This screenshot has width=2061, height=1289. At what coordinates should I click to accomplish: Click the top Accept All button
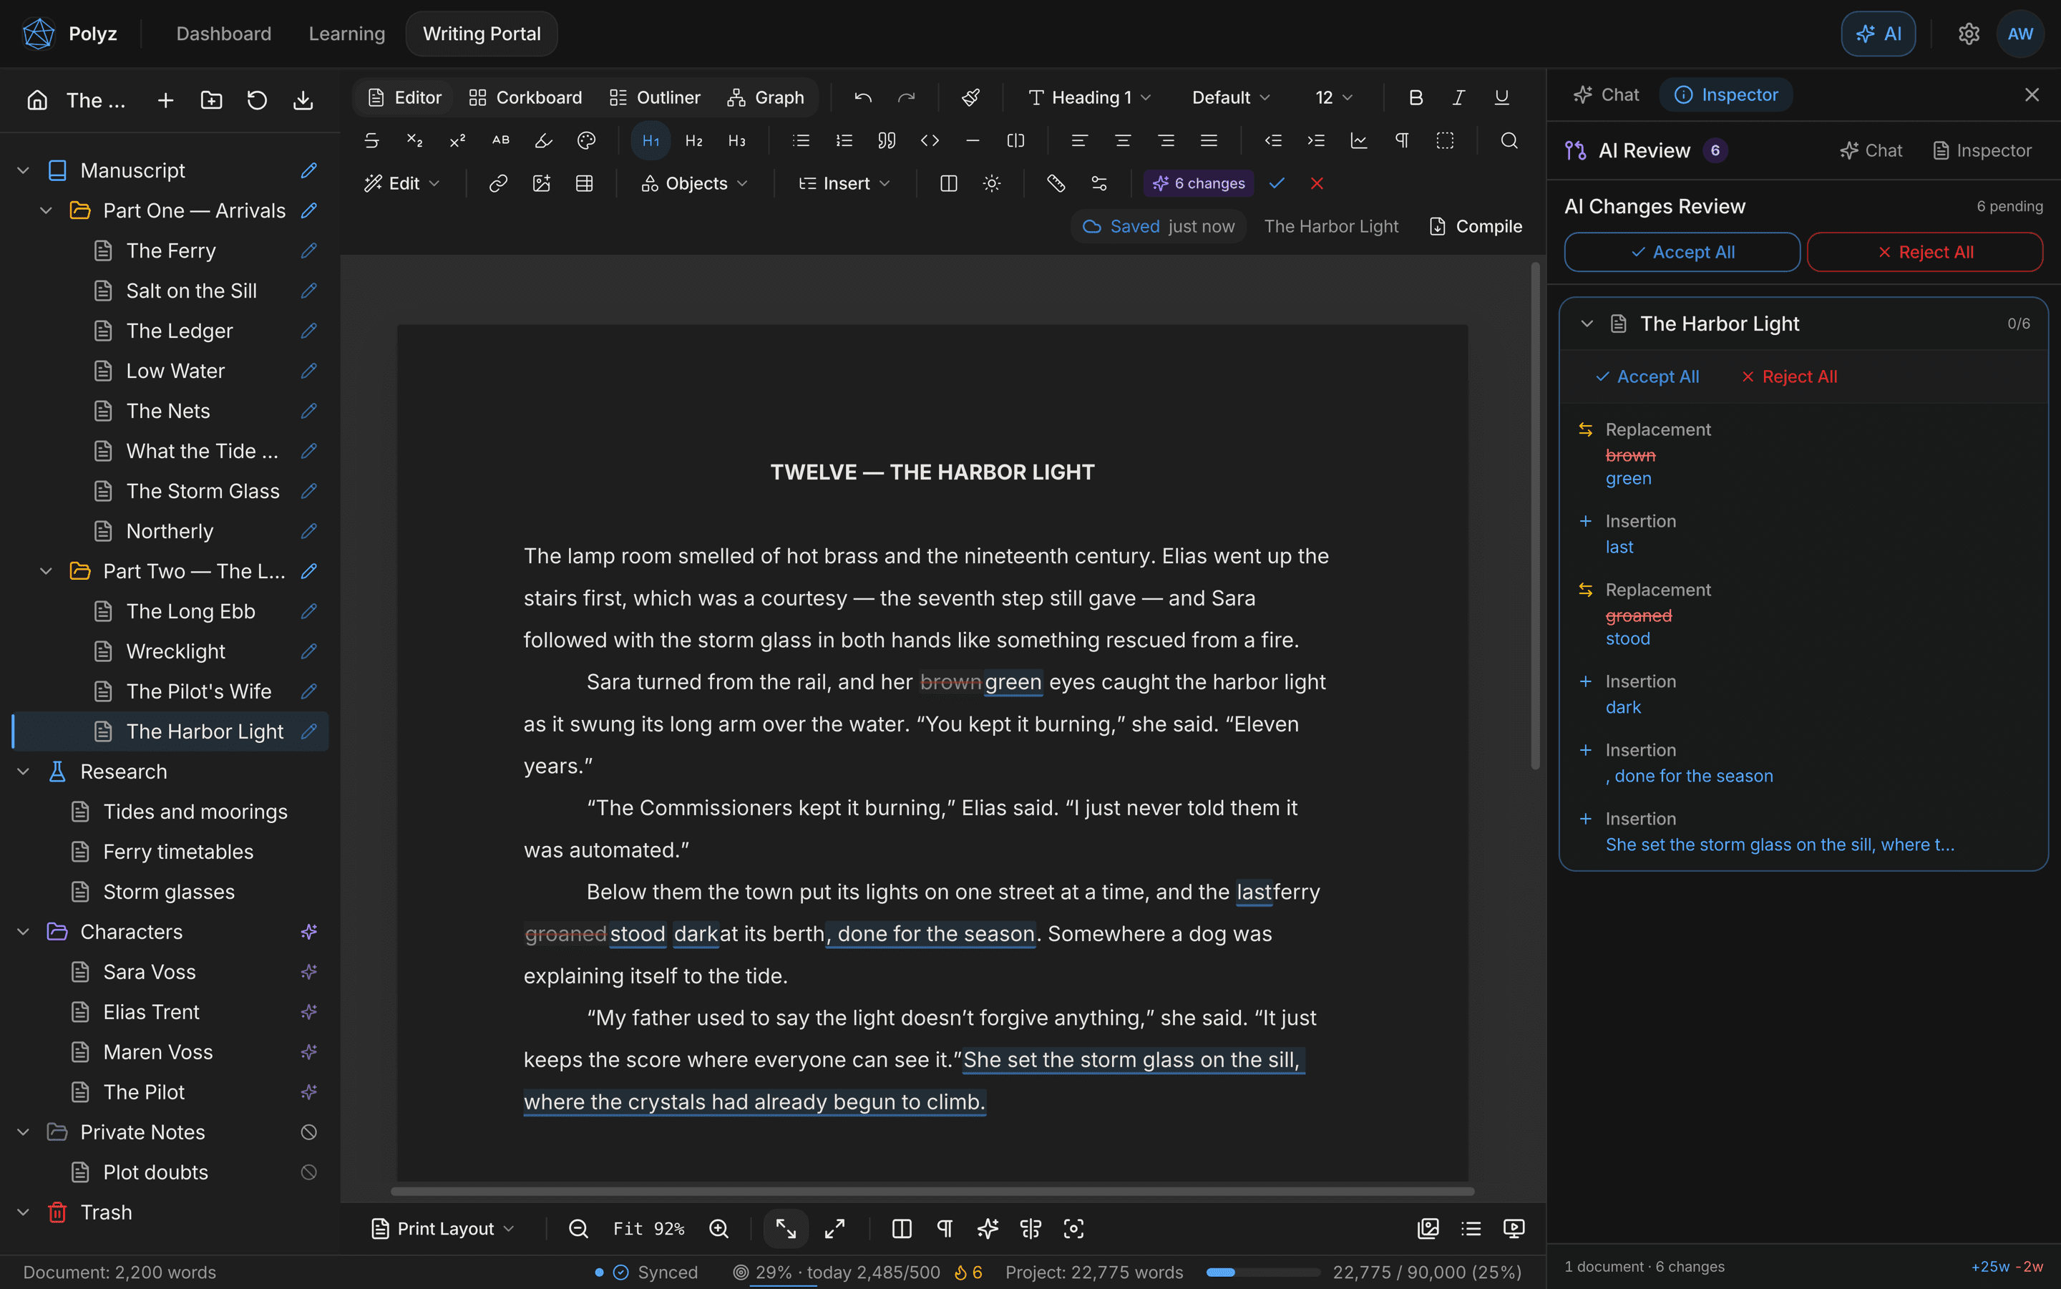[1682, 253]
